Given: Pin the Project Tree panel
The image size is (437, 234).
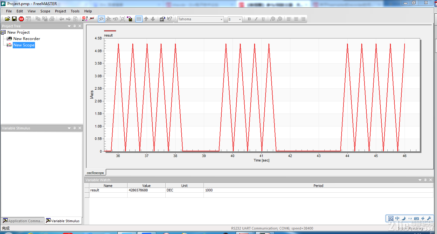Looking at the screenshot, I should (x=75, y=26).
